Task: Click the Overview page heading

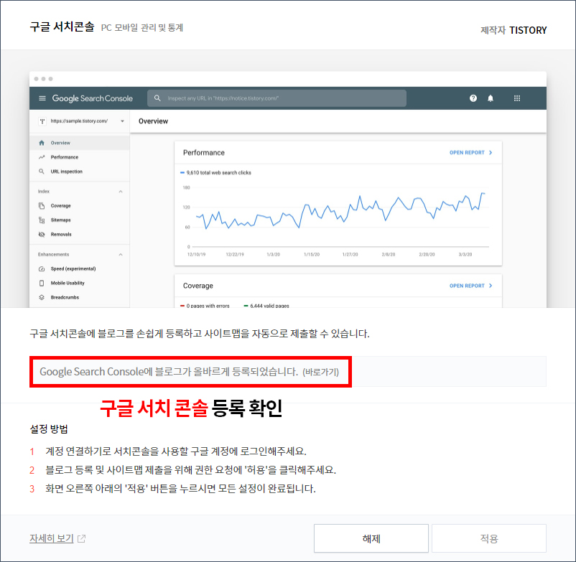Action: click(x=153, y=121)
